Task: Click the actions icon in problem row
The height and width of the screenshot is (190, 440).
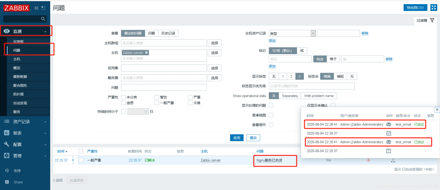Action: pyautogui.click(x=393, y=160)
